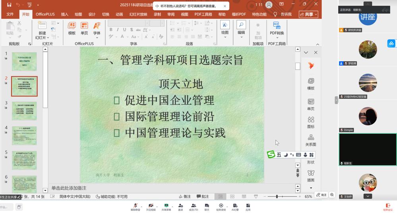This screenshot has width=397, height=213.
Task: Expand video options arrow next to 开启视频
Action: [157, 206]
